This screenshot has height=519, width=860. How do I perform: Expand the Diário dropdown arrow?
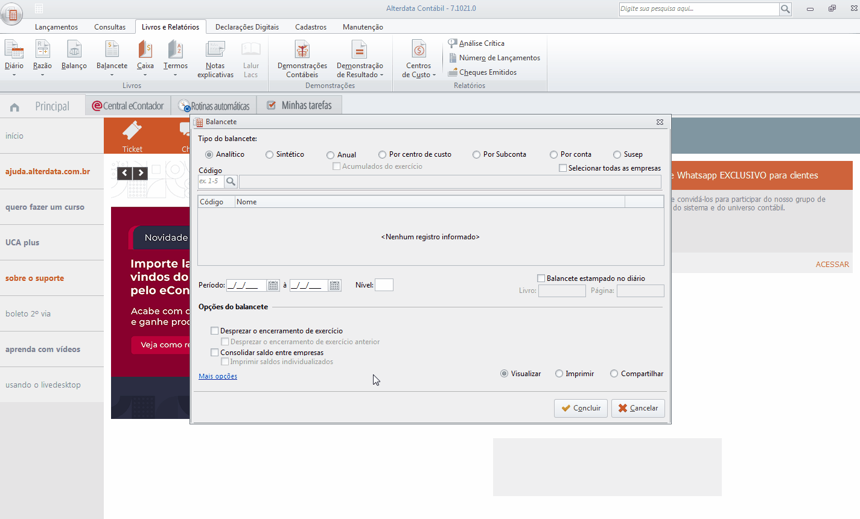[14, 75]
